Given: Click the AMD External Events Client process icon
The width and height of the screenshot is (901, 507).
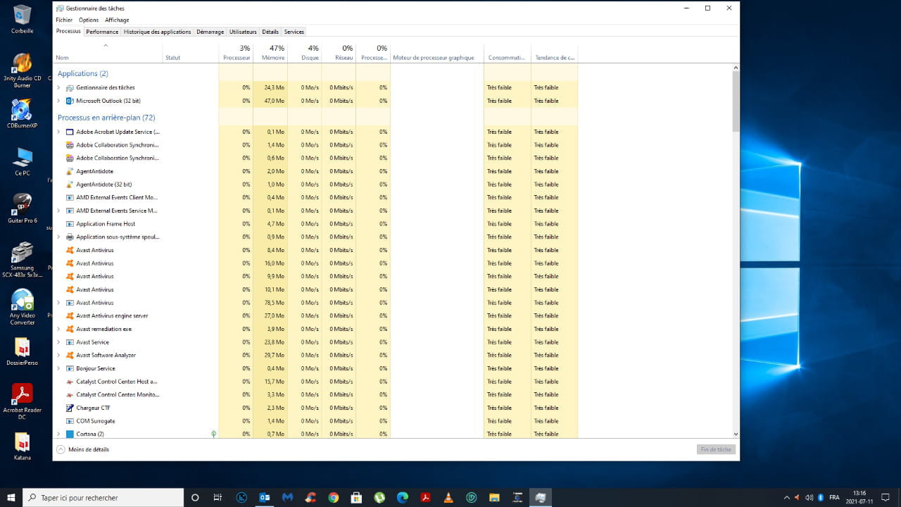Looking at the screenshot, I should 70,197.
